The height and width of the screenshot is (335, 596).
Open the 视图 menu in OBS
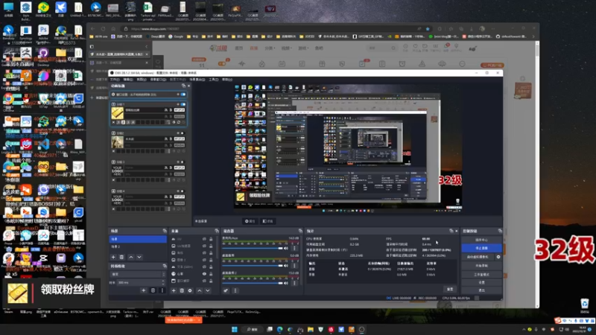pyautogui.click(x=141, y=80)
